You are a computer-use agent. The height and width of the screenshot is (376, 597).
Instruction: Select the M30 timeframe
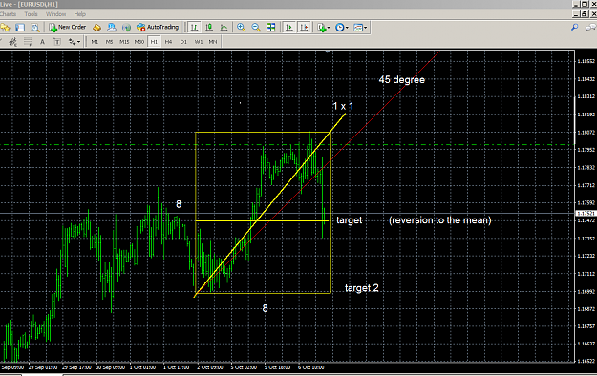click(139, 42)
